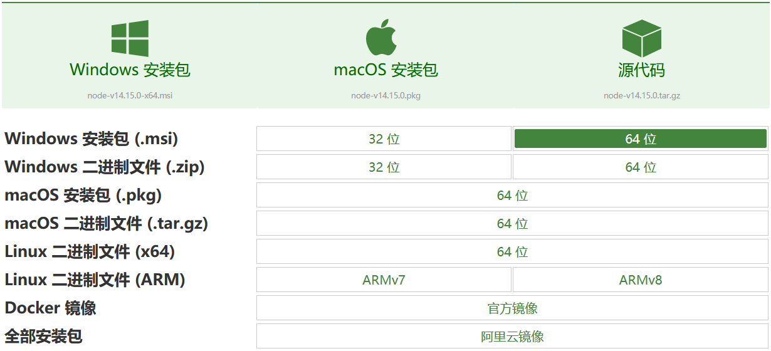Select 32 位 Windows .msi installer
The image size is (771, 351).
[384, 139]
